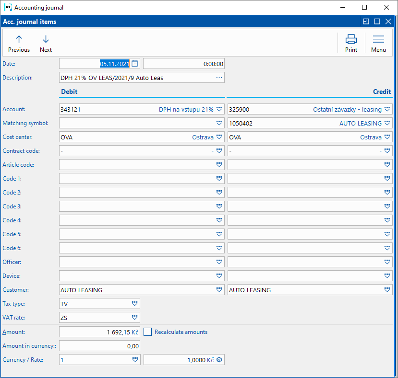
Task: Enable Recalculate amounts checkbox
Action: [x=148, y=332]
